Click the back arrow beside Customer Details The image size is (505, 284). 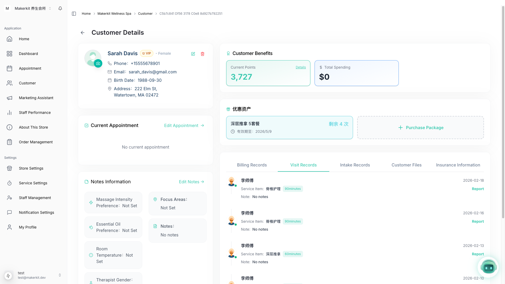[83, 33]
